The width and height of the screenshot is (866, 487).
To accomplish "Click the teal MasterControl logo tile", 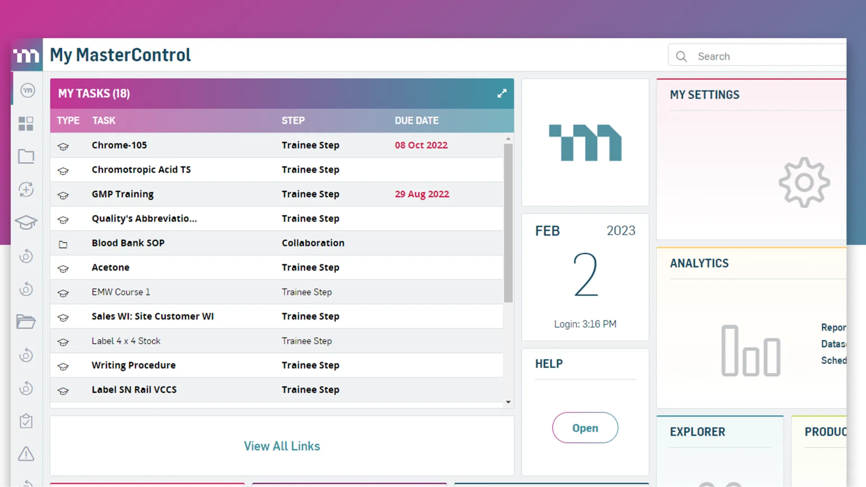I will (585, 142).
